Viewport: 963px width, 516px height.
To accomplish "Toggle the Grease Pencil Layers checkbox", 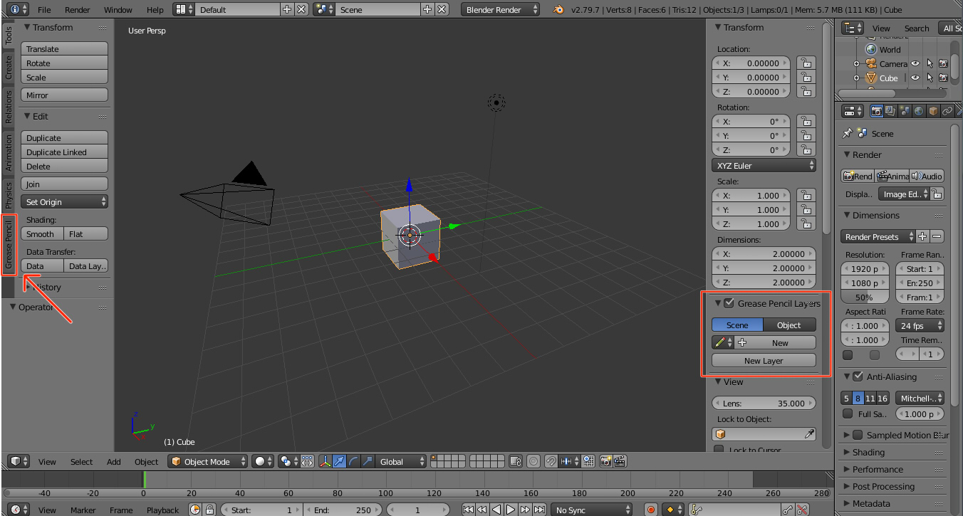I will (x=729, y=303).
